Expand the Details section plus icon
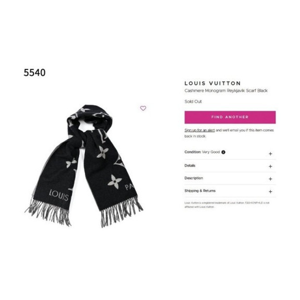300x300 pixels. pyautogui.click(x=270, y=167)
